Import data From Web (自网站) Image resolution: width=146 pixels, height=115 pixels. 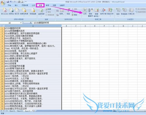11,11
